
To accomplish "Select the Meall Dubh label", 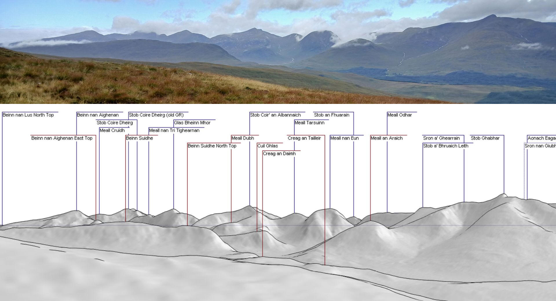I will (243, 138).
